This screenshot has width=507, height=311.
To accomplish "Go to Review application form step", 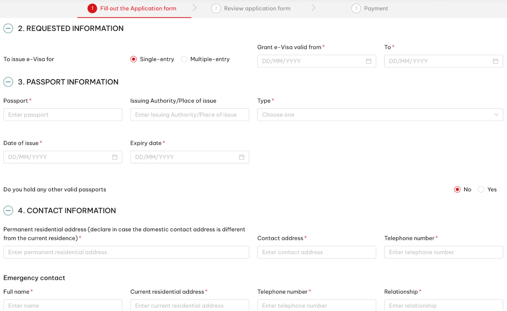I will coord(251,8).
